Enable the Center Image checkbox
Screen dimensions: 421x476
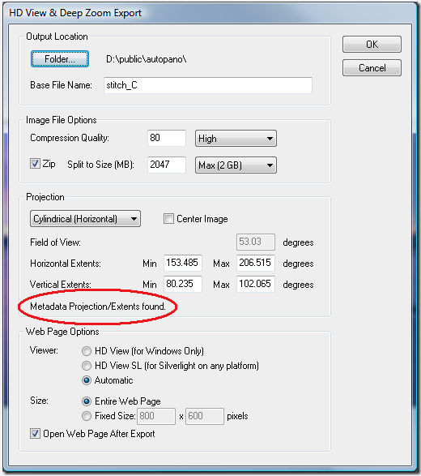point(168,219)
